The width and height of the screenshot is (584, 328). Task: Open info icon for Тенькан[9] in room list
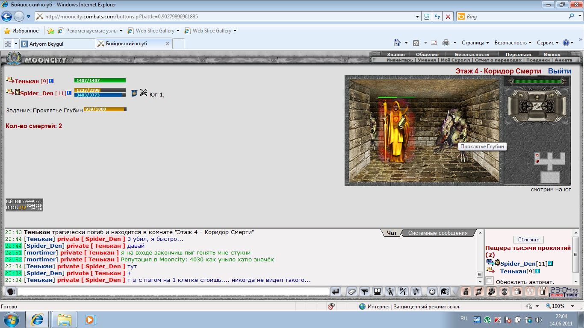(538, 271)
